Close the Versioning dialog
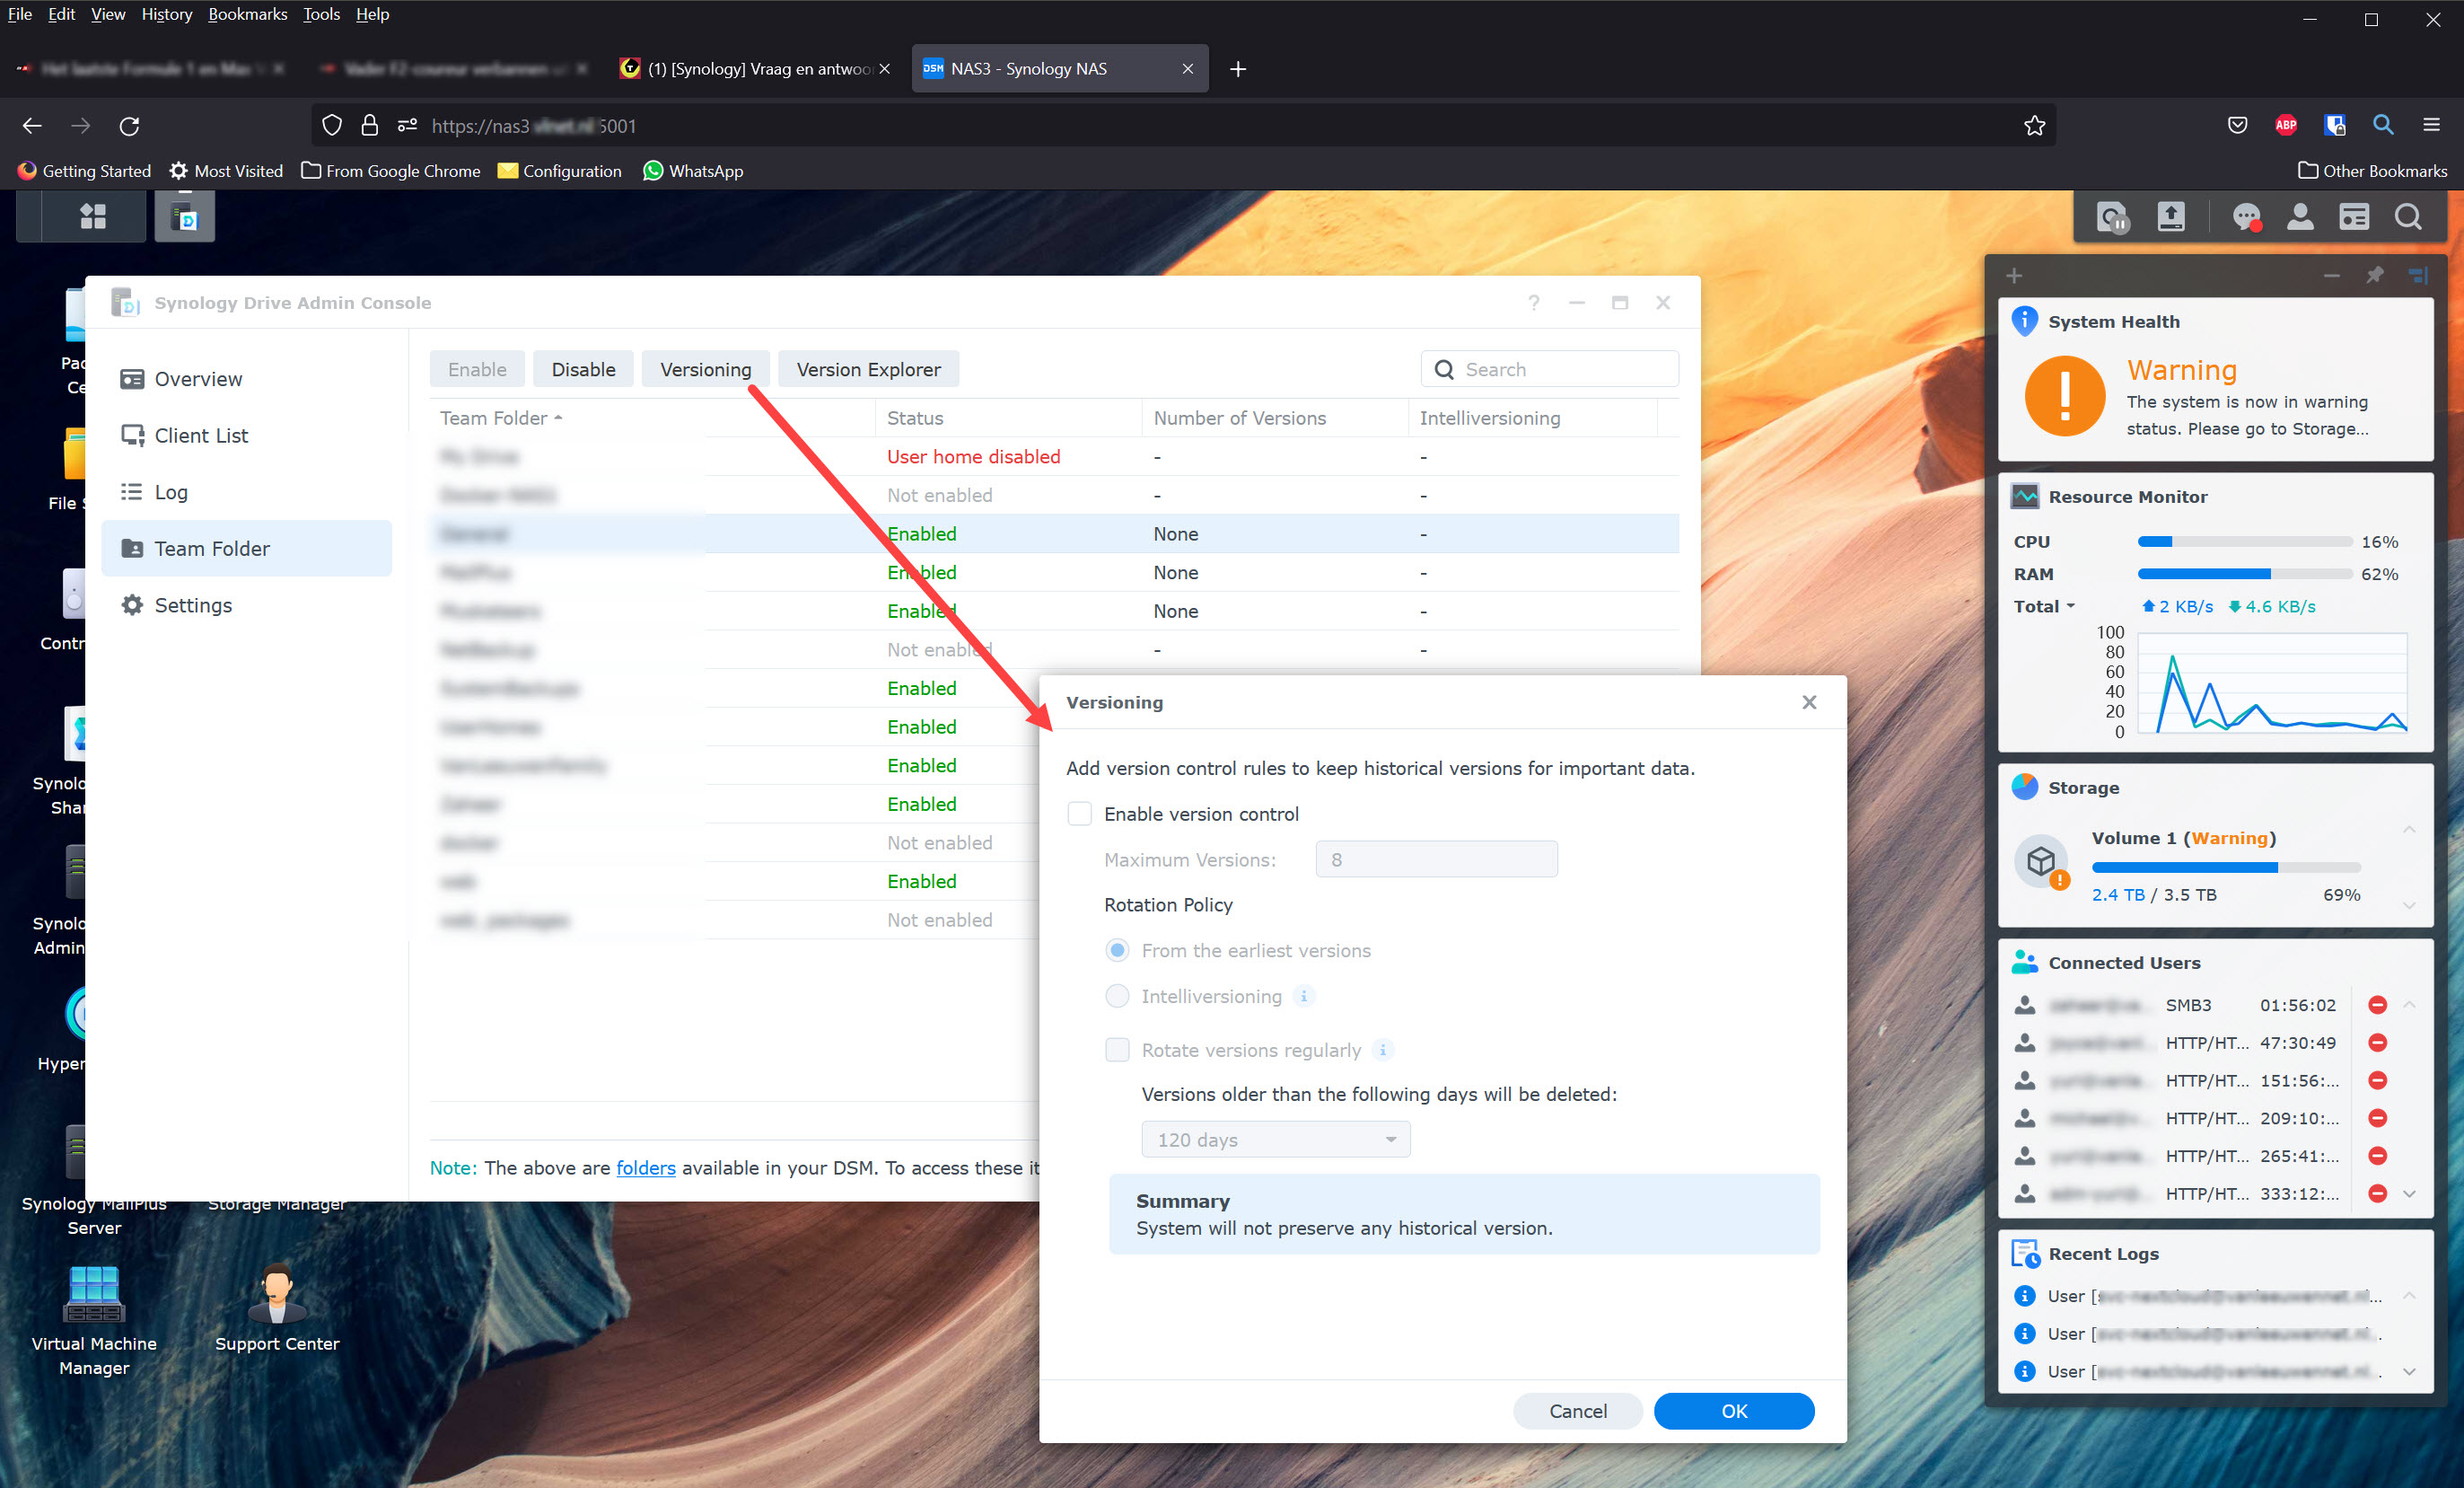The image size is (2464, 1488). click(x=1808, y=702)
